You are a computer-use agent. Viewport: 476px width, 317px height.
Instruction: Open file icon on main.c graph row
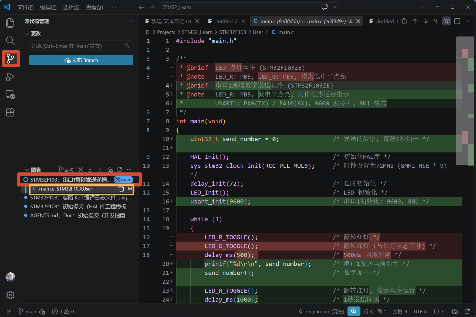click(121, 189)
